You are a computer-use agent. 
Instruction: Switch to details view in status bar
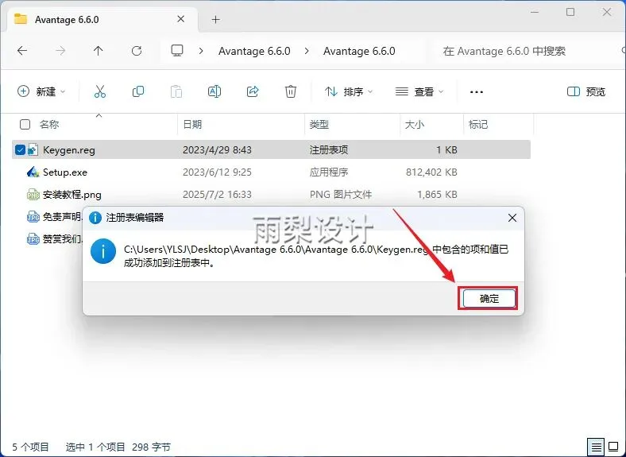[596, 446]
